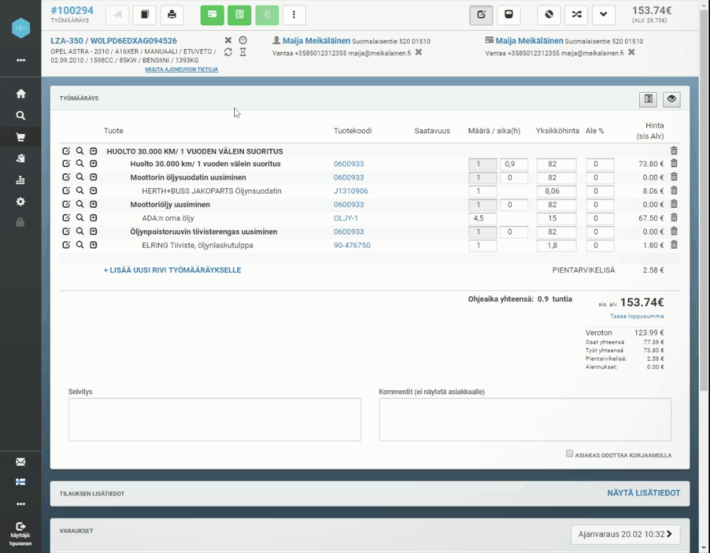Viewport: 710px width, 553px height.
Task: Click NÄYTÄ LISÄTIEDOT to expand details
Action: 643,493
